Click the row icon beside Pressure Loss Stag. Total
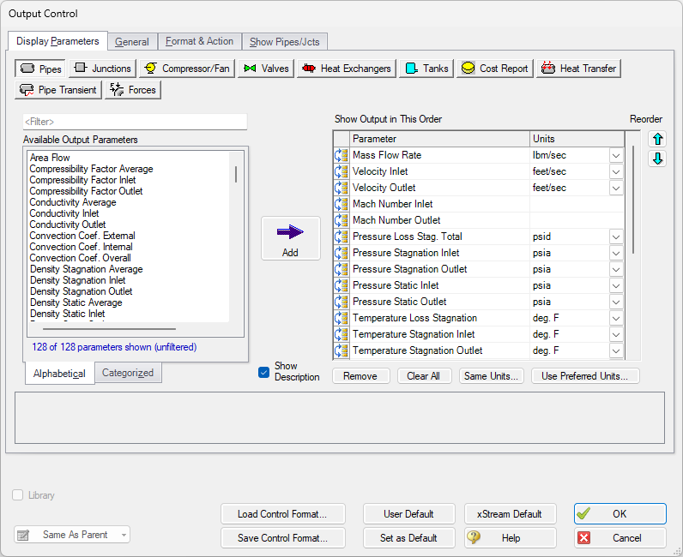This screenshot has width=683, height=557. 341,237
